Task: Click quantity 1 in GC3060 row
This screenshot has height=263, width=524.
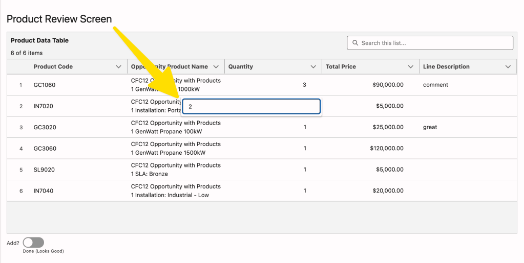Action: click(305, 148)
